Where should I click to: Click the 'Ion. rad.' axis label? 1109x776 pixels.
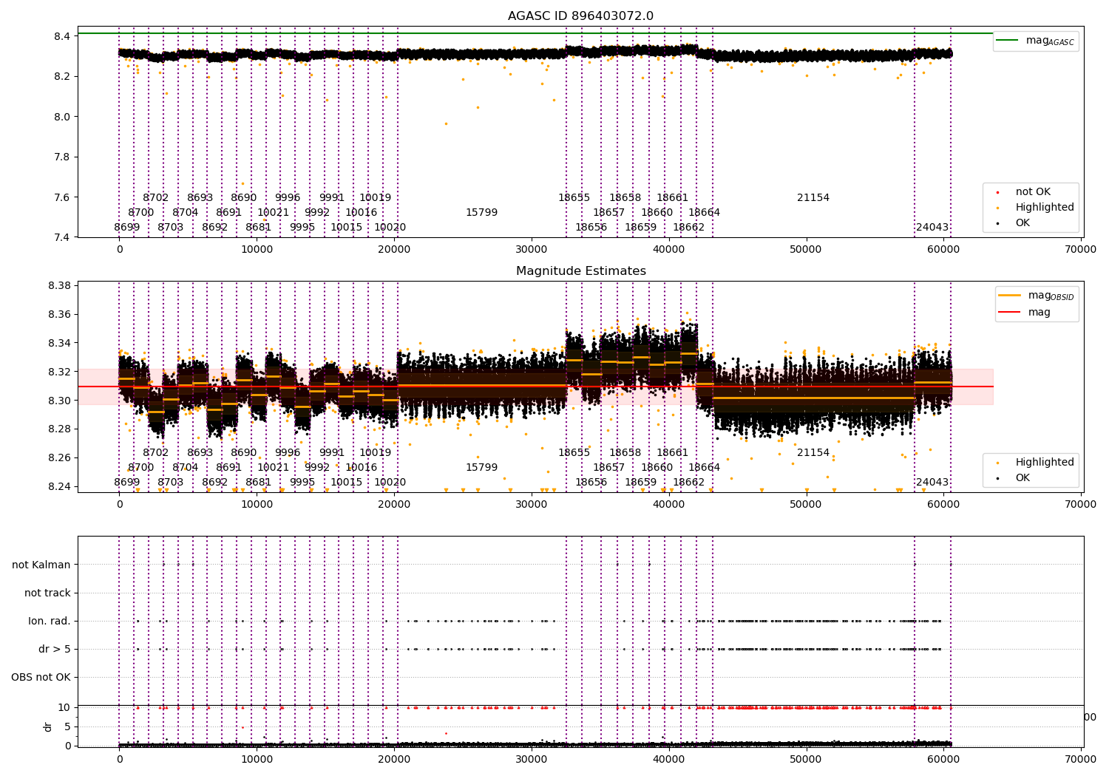(x=50, y=621)
